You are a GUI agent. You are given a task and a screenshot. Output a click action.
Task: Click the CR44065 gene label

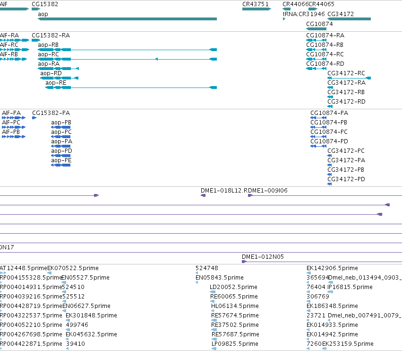coord(322,4)
